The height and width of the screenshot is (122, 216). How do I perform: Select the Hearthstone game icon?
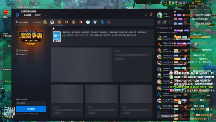73,22
